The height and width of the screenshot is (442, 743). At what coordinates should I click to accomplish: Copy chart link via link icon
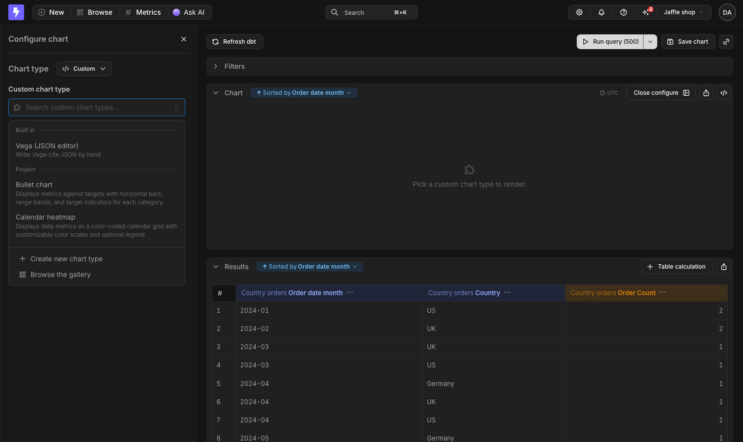[726, 42]
